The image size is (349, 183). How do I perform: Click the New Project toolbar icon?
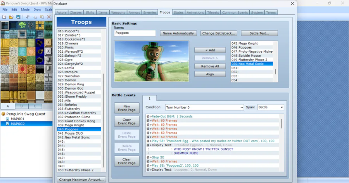[x=4, y=17]
